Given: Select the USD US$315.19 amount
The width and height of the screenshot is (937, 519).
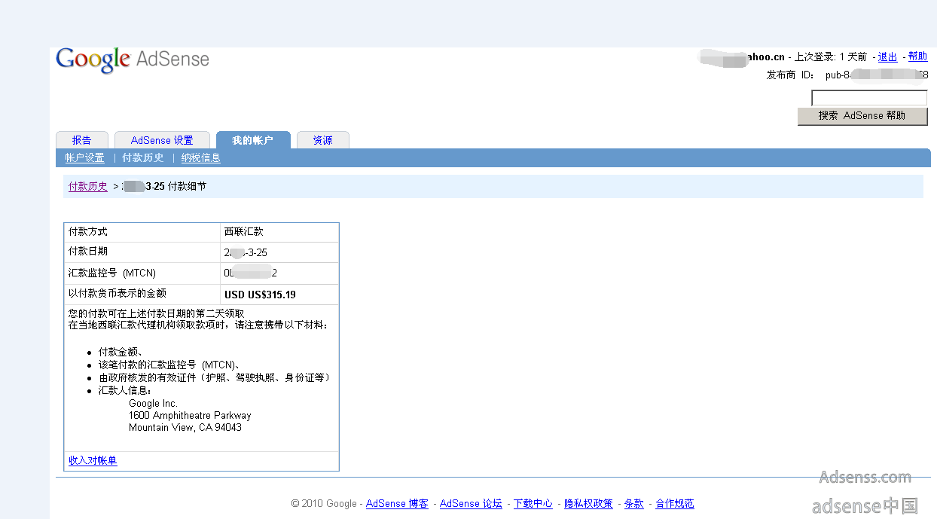Looking at the screenshot, I should (260, 295).
